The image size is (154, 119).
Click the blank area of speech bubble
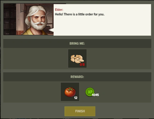click(102, 26)
